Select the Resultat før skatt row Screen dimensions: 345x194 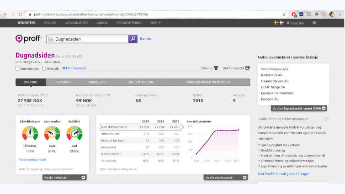[x=140, y=141]
